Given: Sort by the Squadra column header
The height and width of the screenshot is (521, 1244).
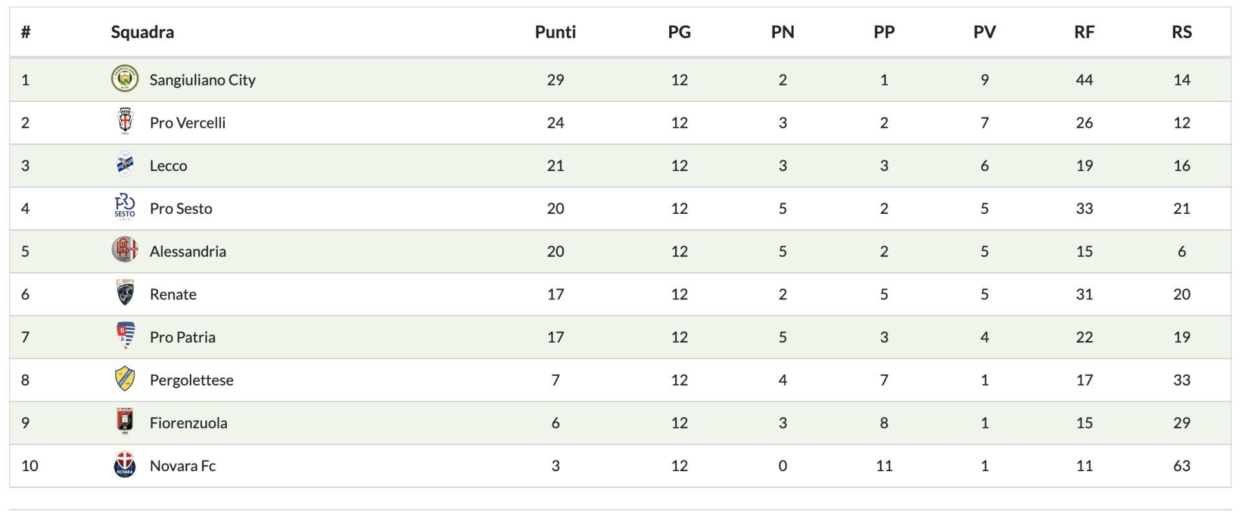Looking at the screenshot, I should tap(142, 32).
